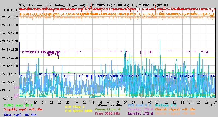Click the '[dBm]' axis unit label
The width and height of the screenshot is (218, 117).
8,10
